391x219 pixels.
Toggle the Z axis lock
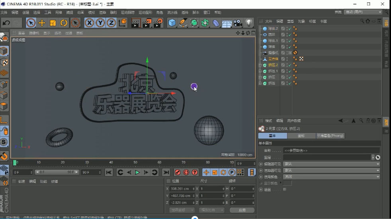click(111, 23)
